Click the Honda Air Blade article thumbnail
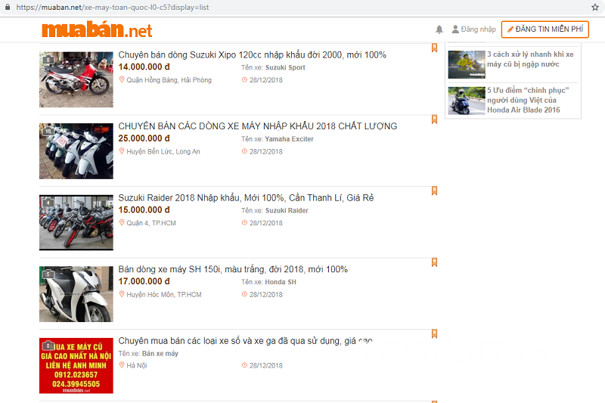605x403 pixels. pyautogui.click(x=467, y=101)
